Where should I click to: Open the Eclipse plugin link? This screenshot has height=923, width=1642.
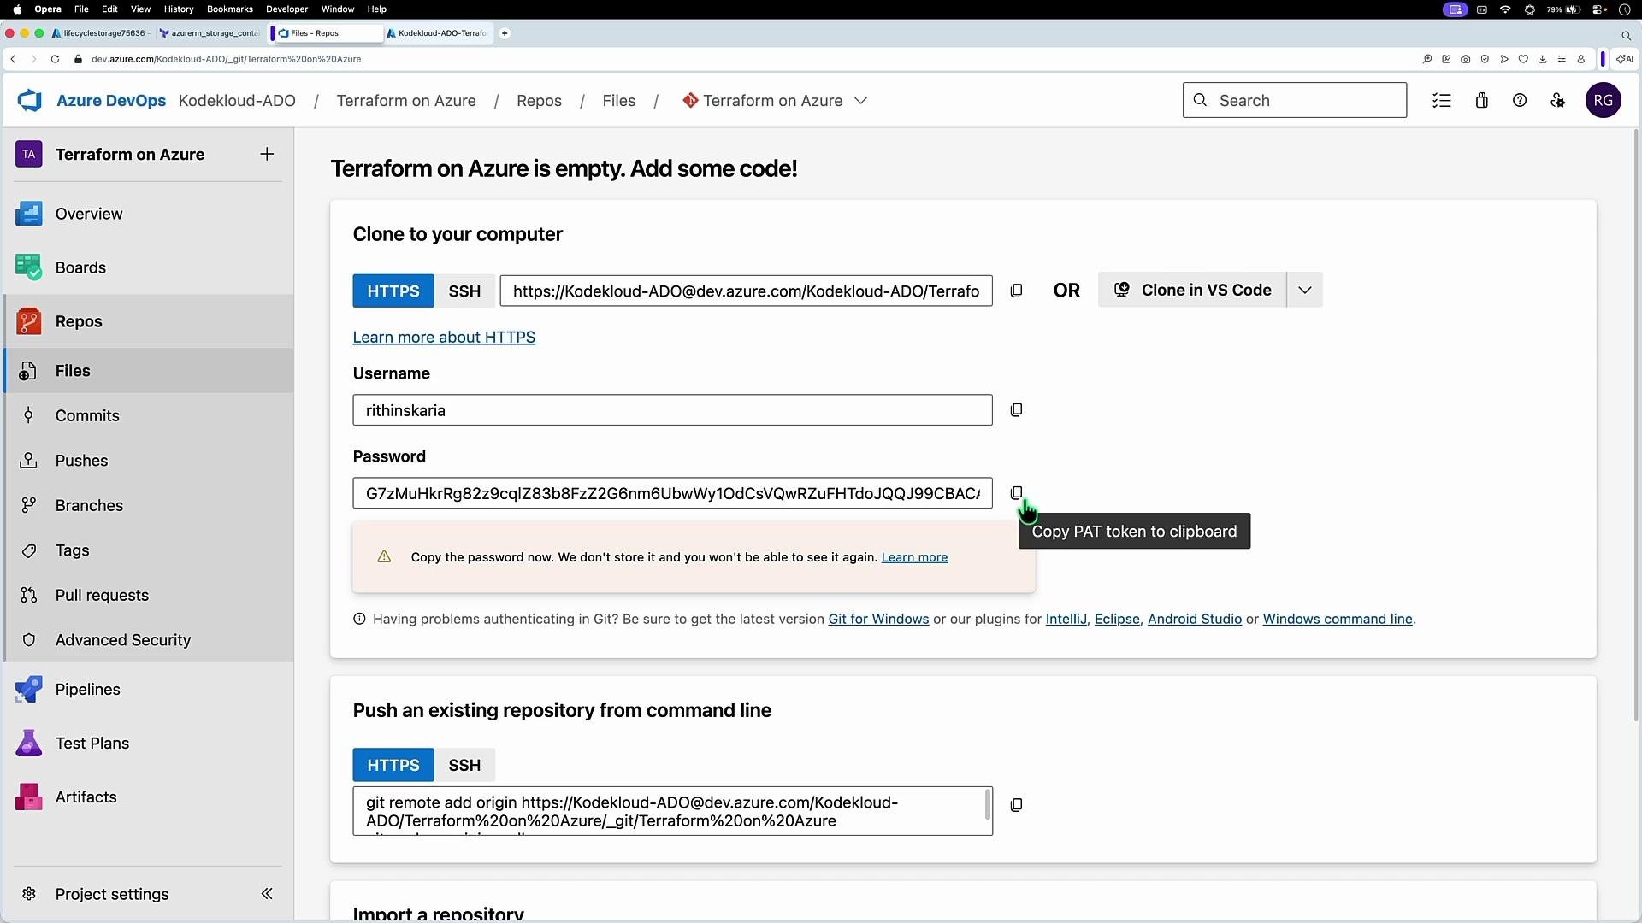pyautogui.click(x=1117, y=619)
